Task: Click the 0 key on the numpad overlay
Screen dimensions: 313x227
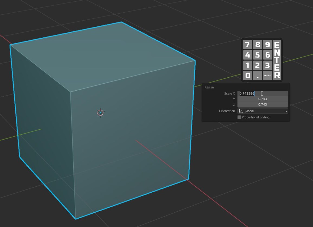Action: point(247,75)
